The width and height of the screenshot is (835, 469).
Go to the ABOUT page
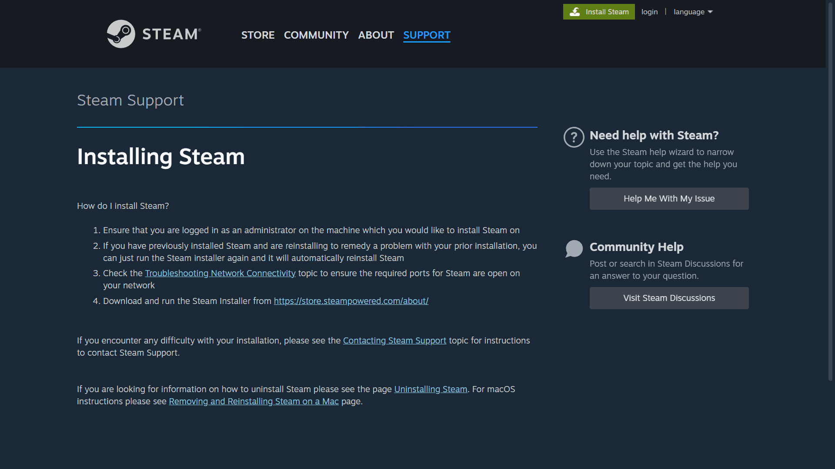pyautogui.click(x=376, y=35)
